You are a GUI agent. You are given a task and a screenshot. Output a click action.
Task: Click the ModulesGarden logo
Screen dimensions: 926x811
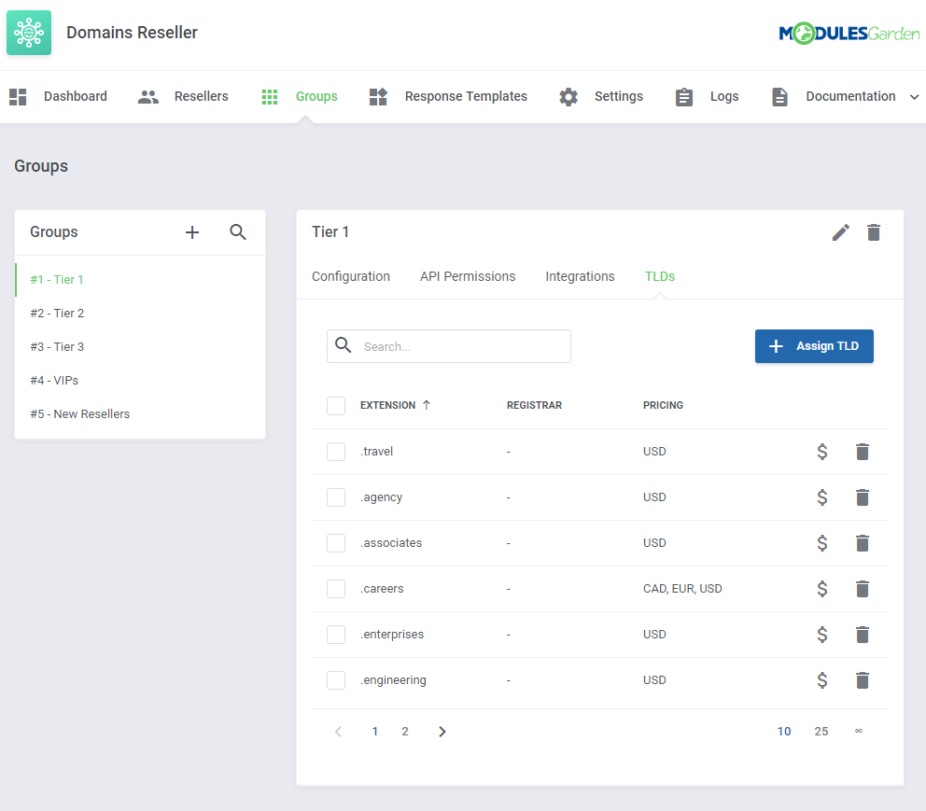tap(849, 33)
